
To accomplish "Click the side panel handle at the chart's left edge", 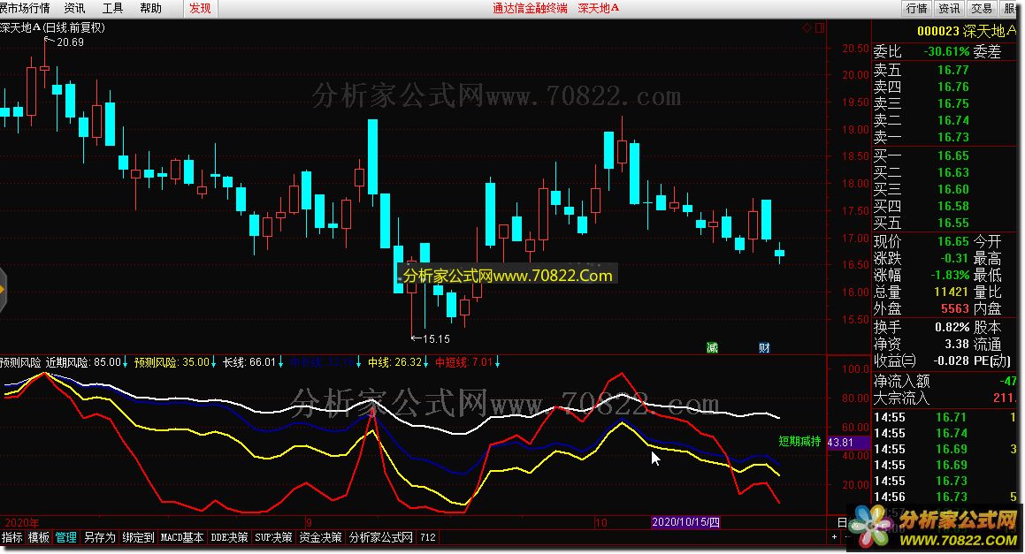I will click(x=3, y=289).
